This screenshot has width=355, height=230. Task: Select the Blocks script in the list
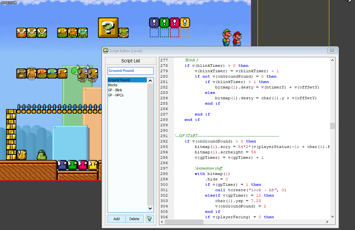[x=127, y=85]
